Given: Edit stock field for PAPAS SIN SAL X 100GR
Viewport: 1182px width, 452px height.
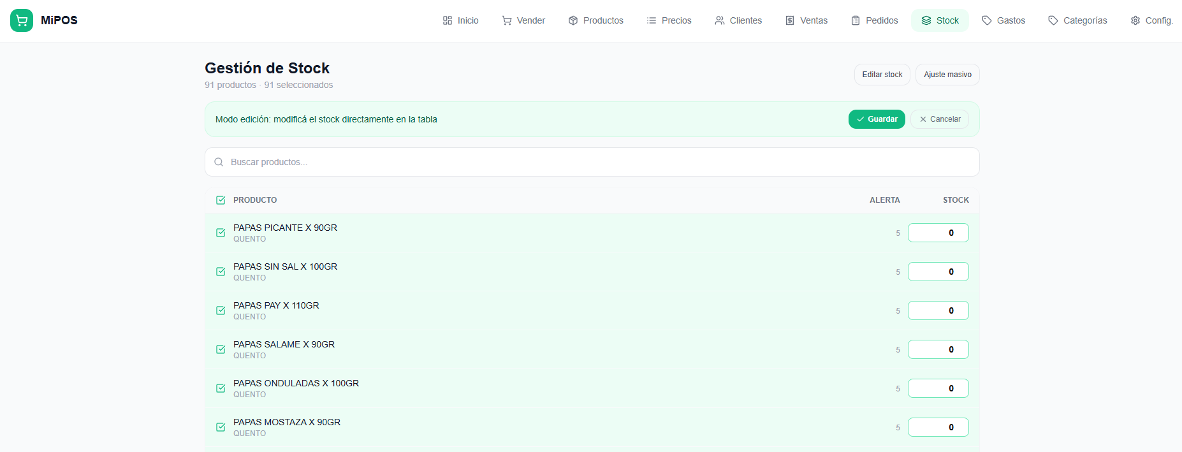Looking at the screenshot, I should tap(938, 272).
